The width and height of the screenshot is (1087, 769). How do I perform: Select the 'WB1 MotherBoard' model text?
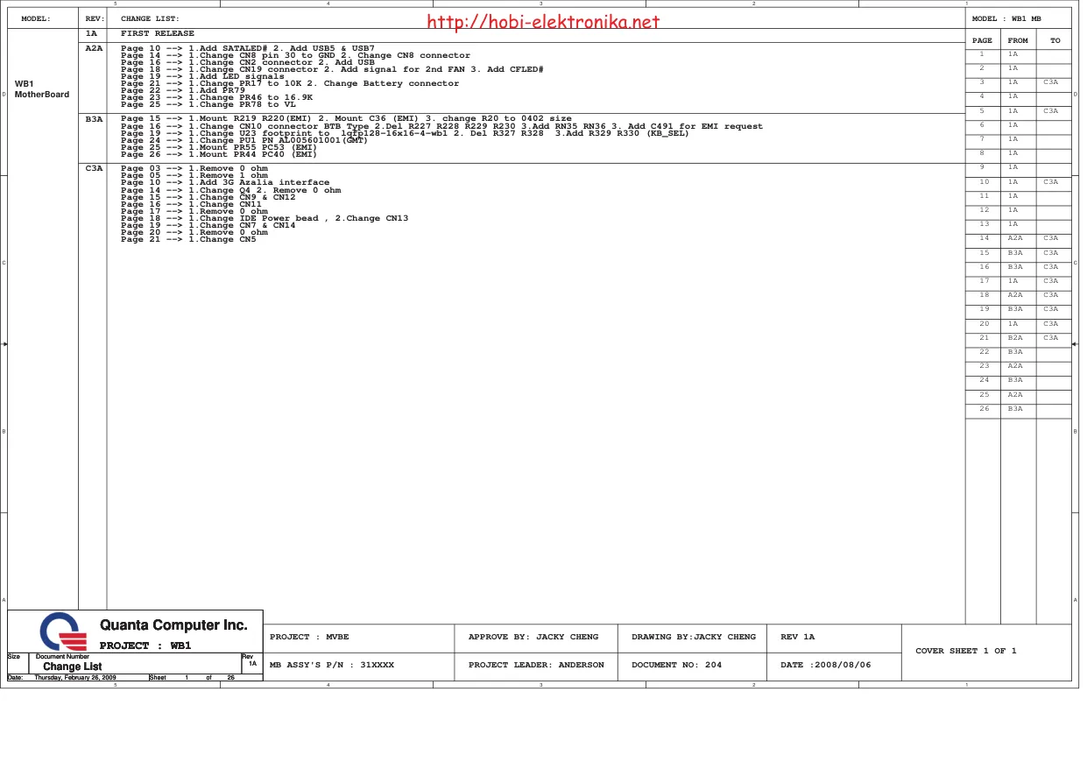tap(42, 89)
